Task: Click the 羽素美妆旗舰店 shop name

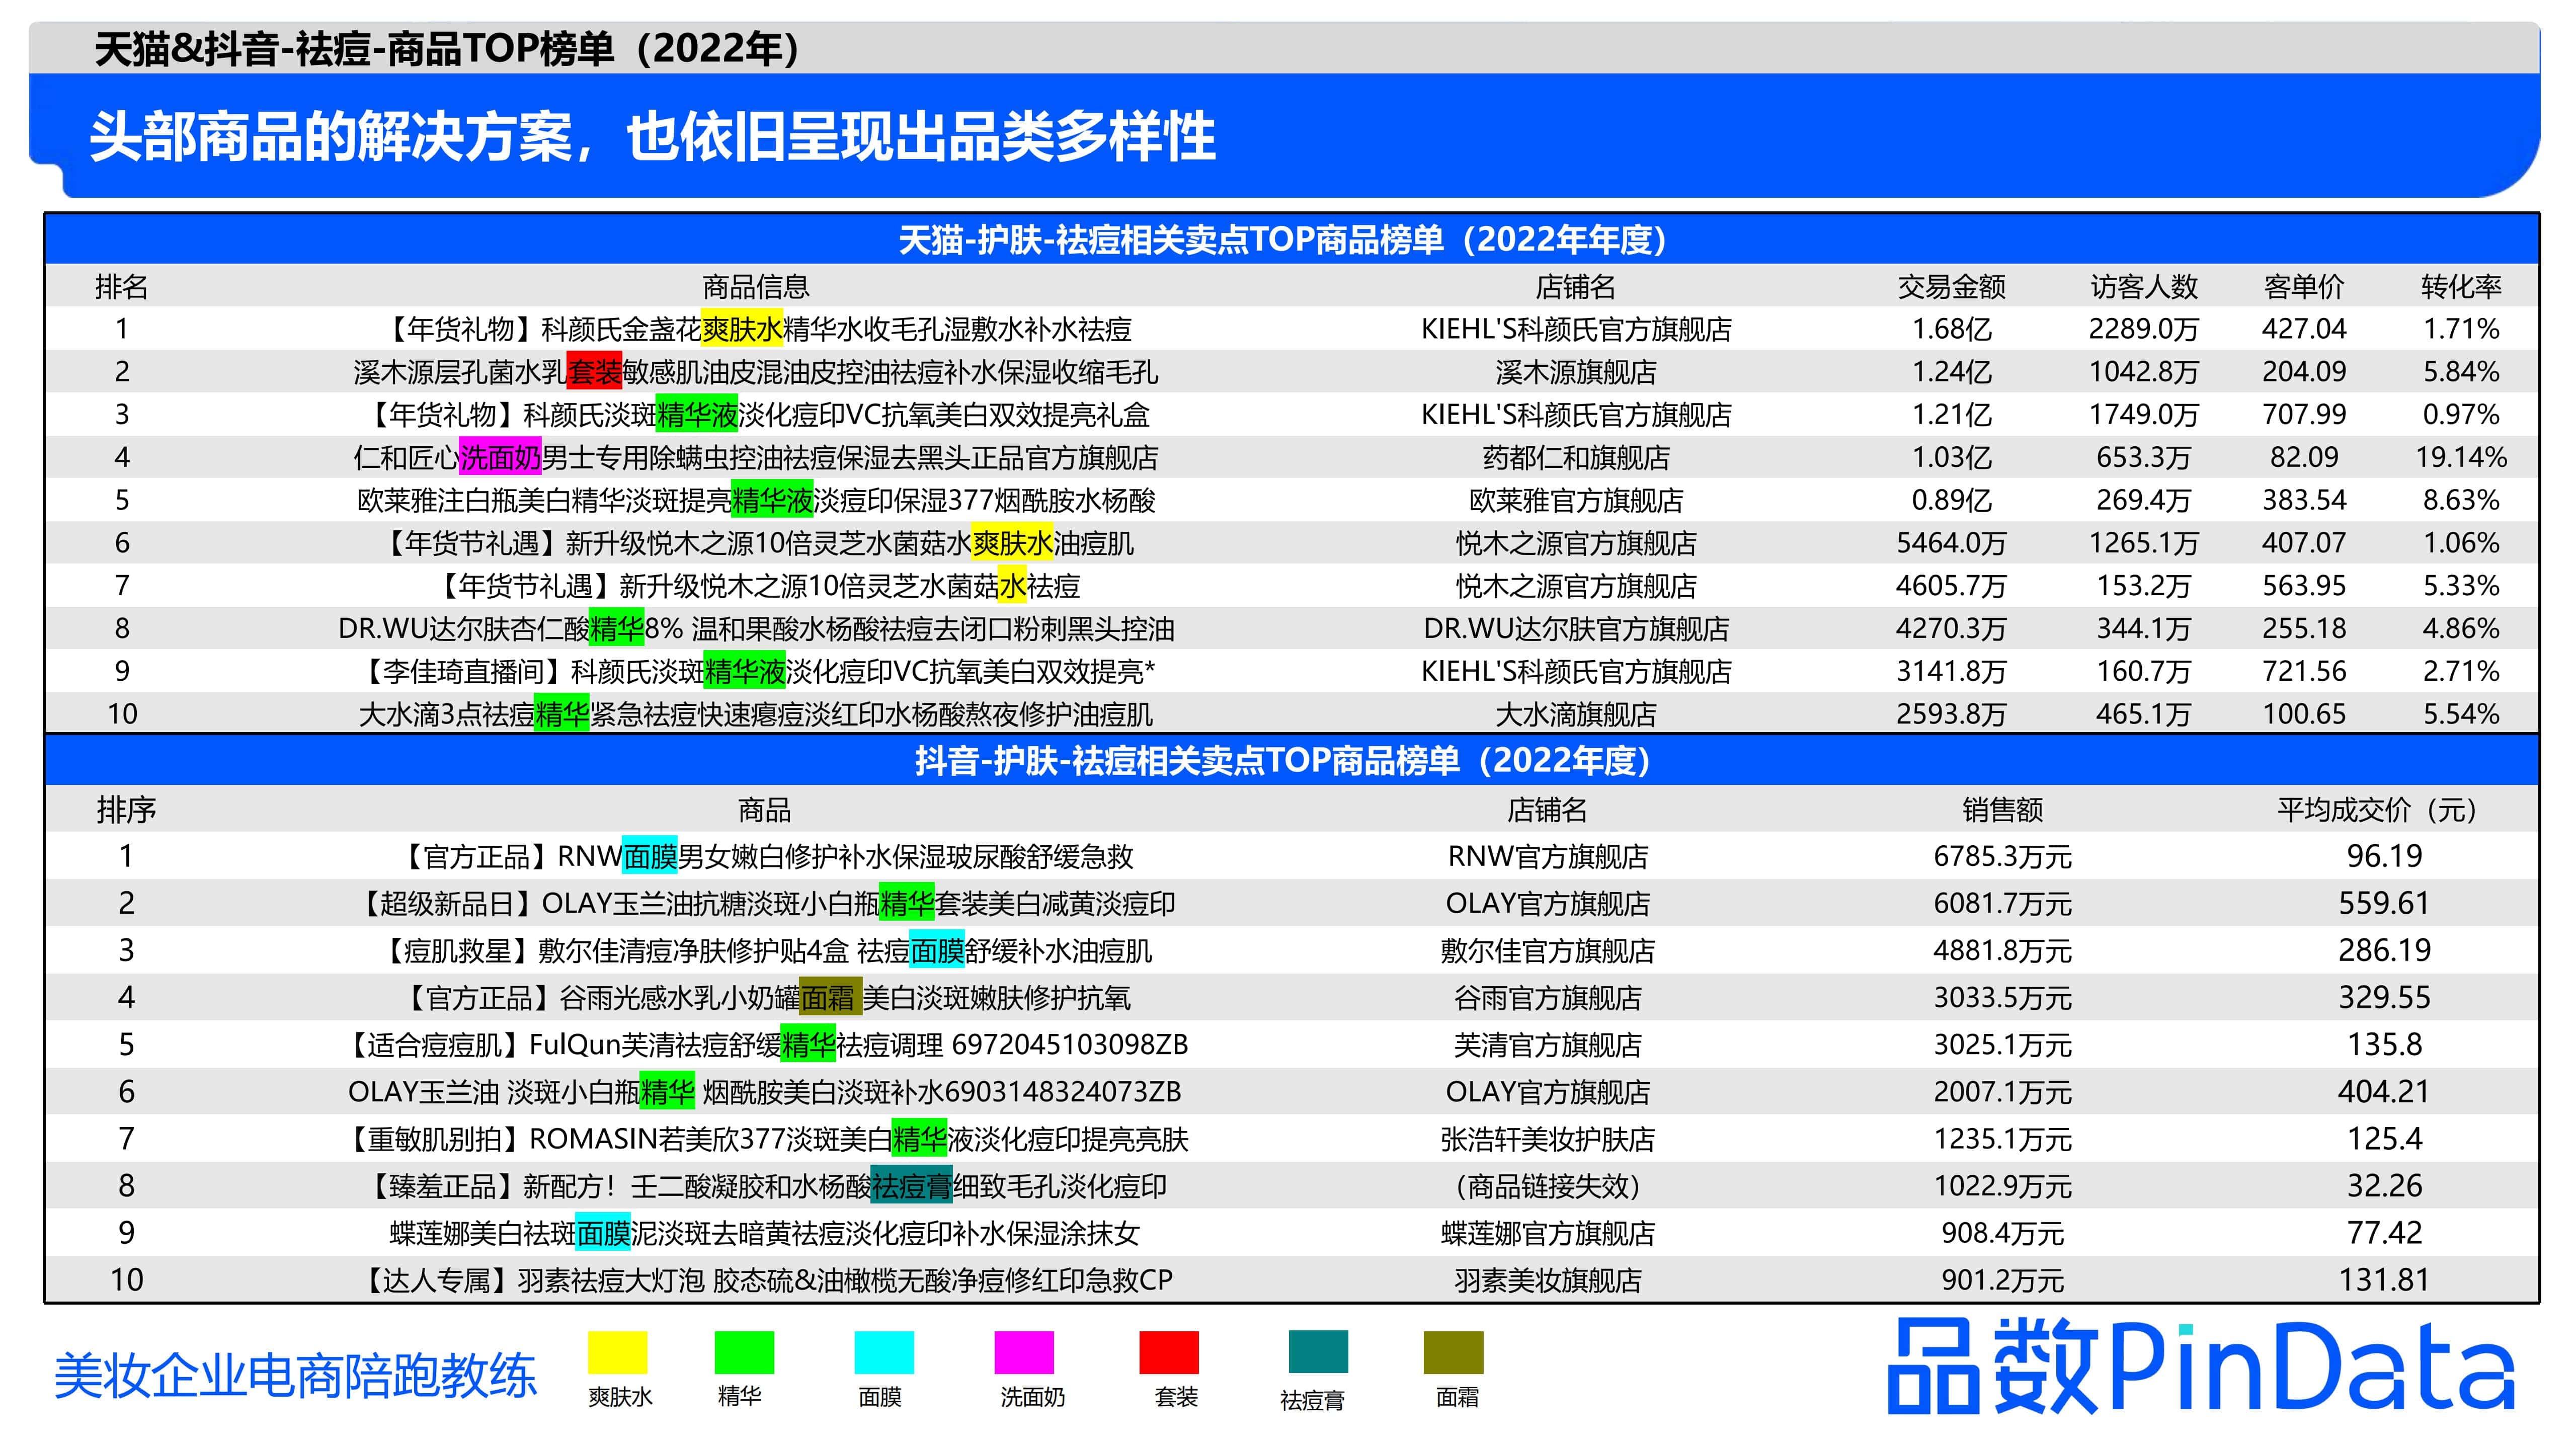Action: (x=1548, y=1280)
